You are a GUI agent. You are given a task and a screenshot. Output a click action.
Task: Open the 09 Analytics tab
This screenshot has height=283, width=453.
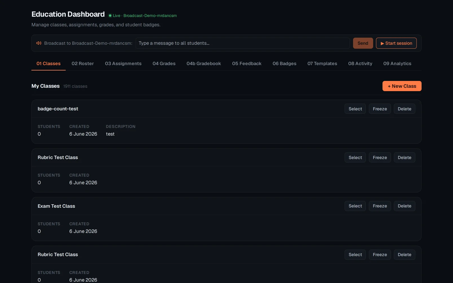[x=397, y=63]
